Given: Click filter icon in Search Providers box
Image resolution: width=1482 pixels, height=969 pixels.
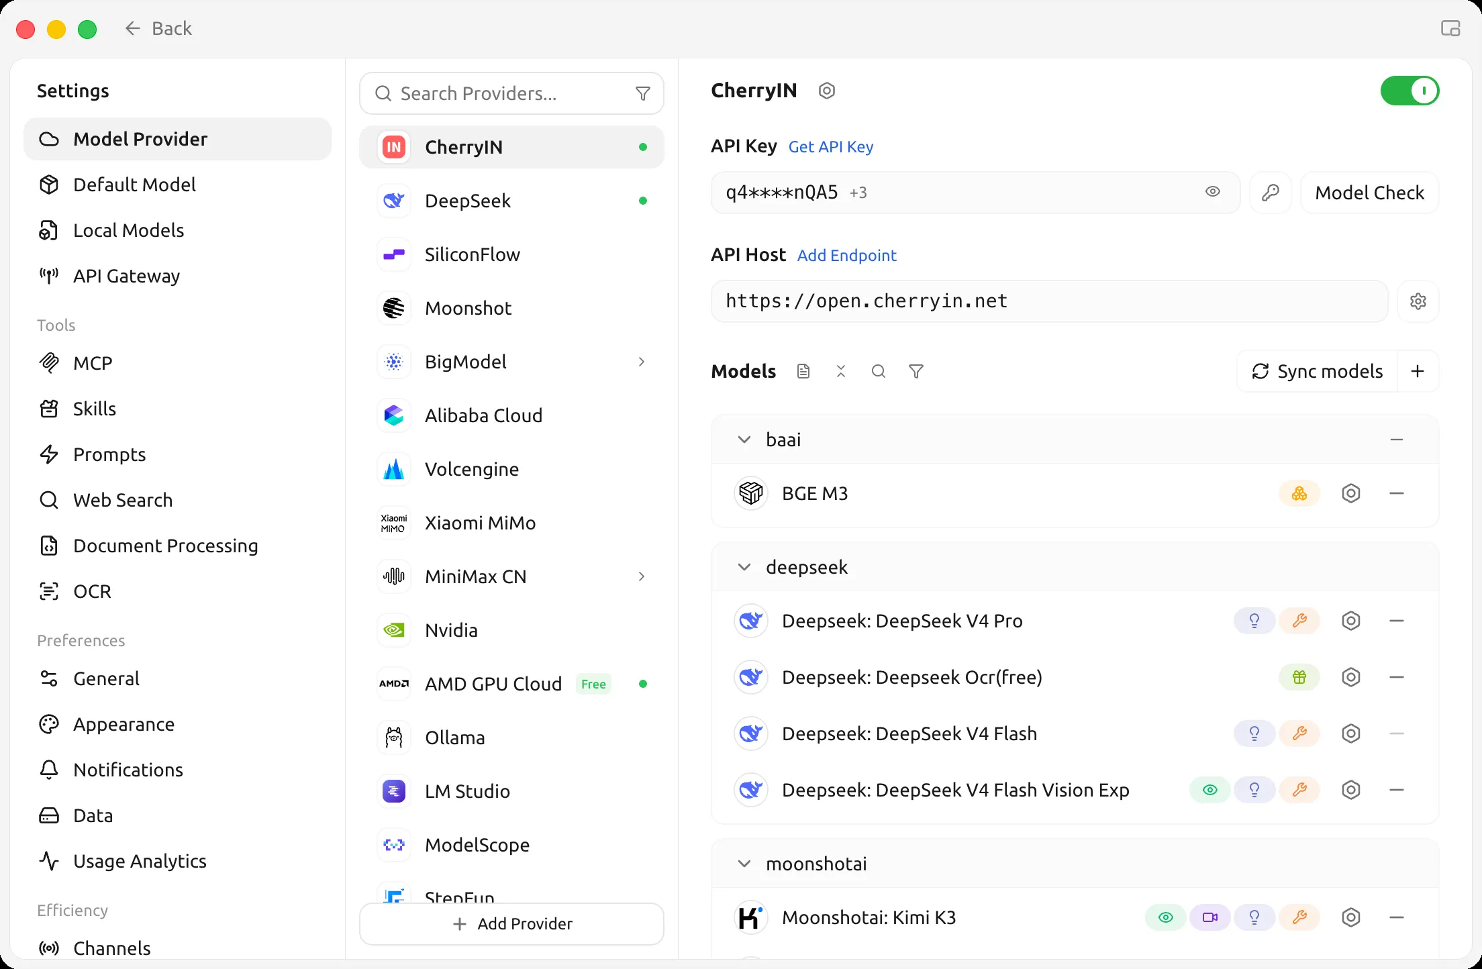Looking at the screenshot, I should (643, 93).
